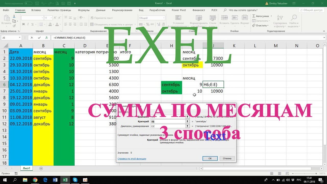
Task: Open the Name Box dropdown arrow
Action: [x=20, y=38]
